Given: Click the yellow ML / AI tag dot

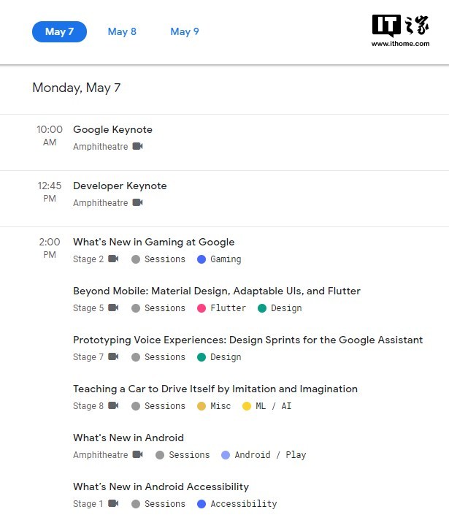Looking at the screenshot, I should [x=247, y=406].
